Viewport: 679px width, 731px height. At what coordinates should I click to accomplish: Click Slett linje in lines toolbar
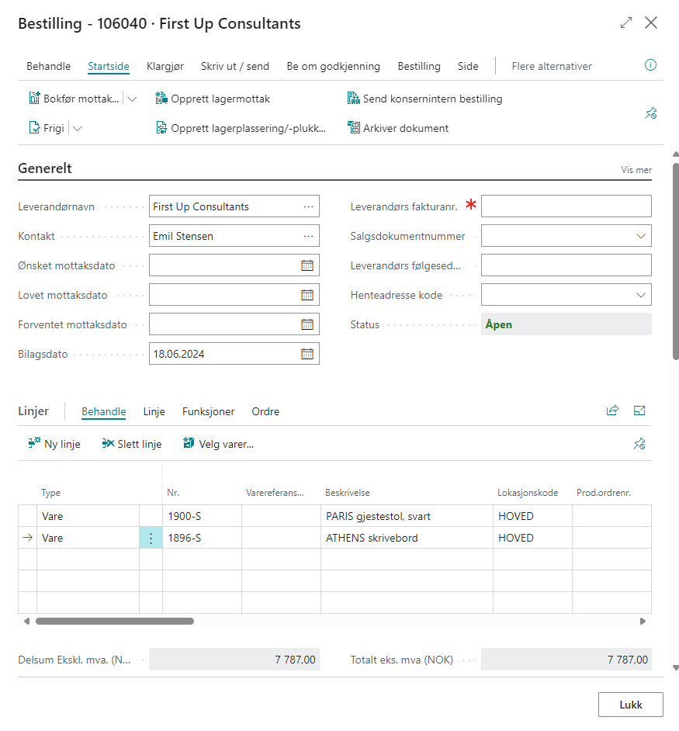click(132, 444)
